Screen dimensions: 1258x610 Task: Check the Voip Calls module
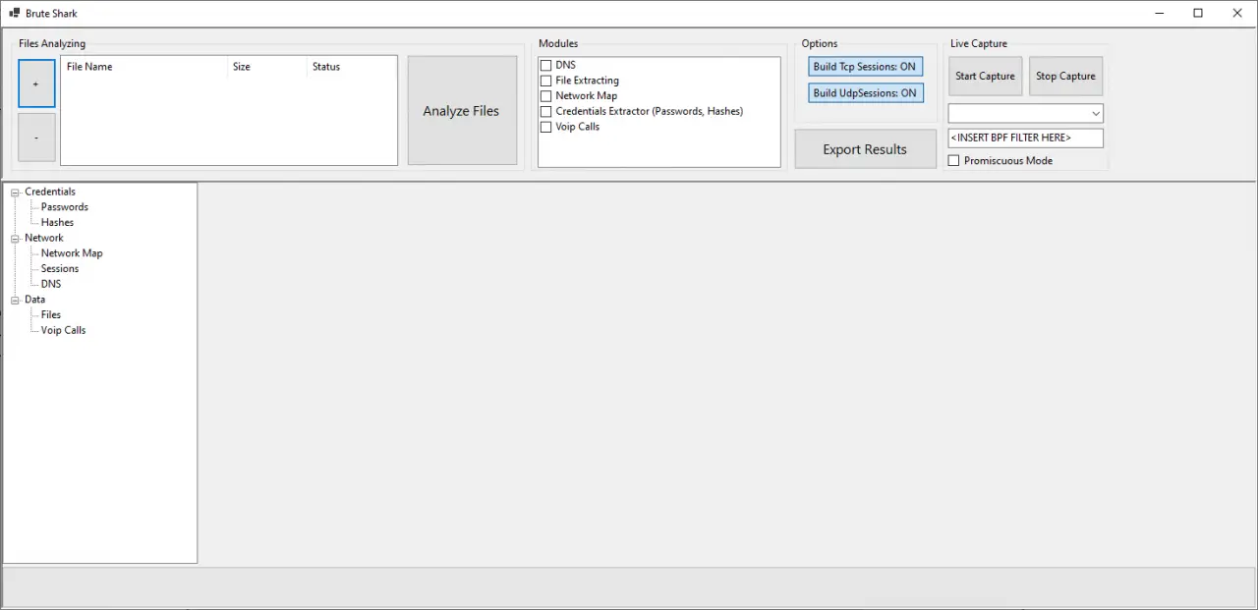tap(545, 128)
